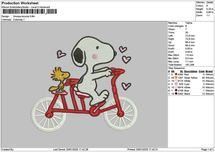Viewport: 215px width, 152px height.
Task: Click 'Wilcom EmbroideryStudio – Level 3 Advanced' text
Action: (x=26, y=7)
